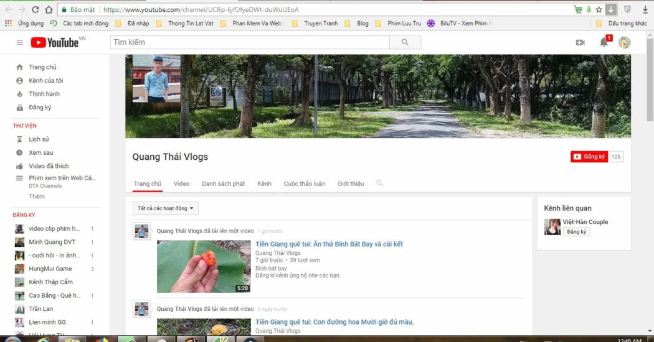
Task: Open Các tab mới đóng bookmark
Action: click(x=79, y=24)
